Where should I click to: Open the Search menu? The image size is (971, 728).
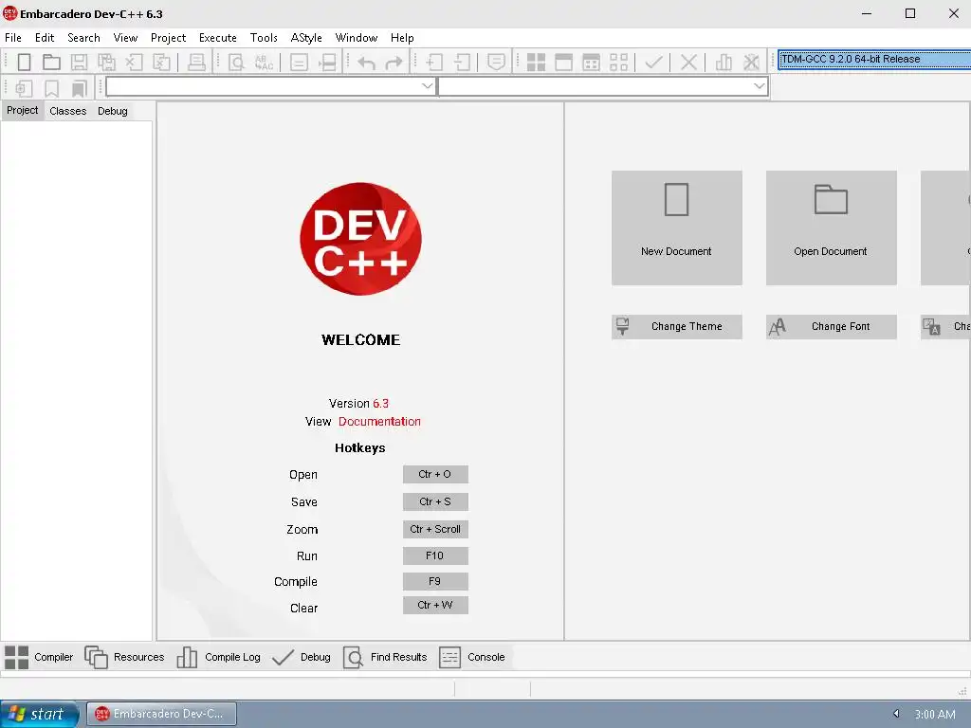tap(83, 38)
